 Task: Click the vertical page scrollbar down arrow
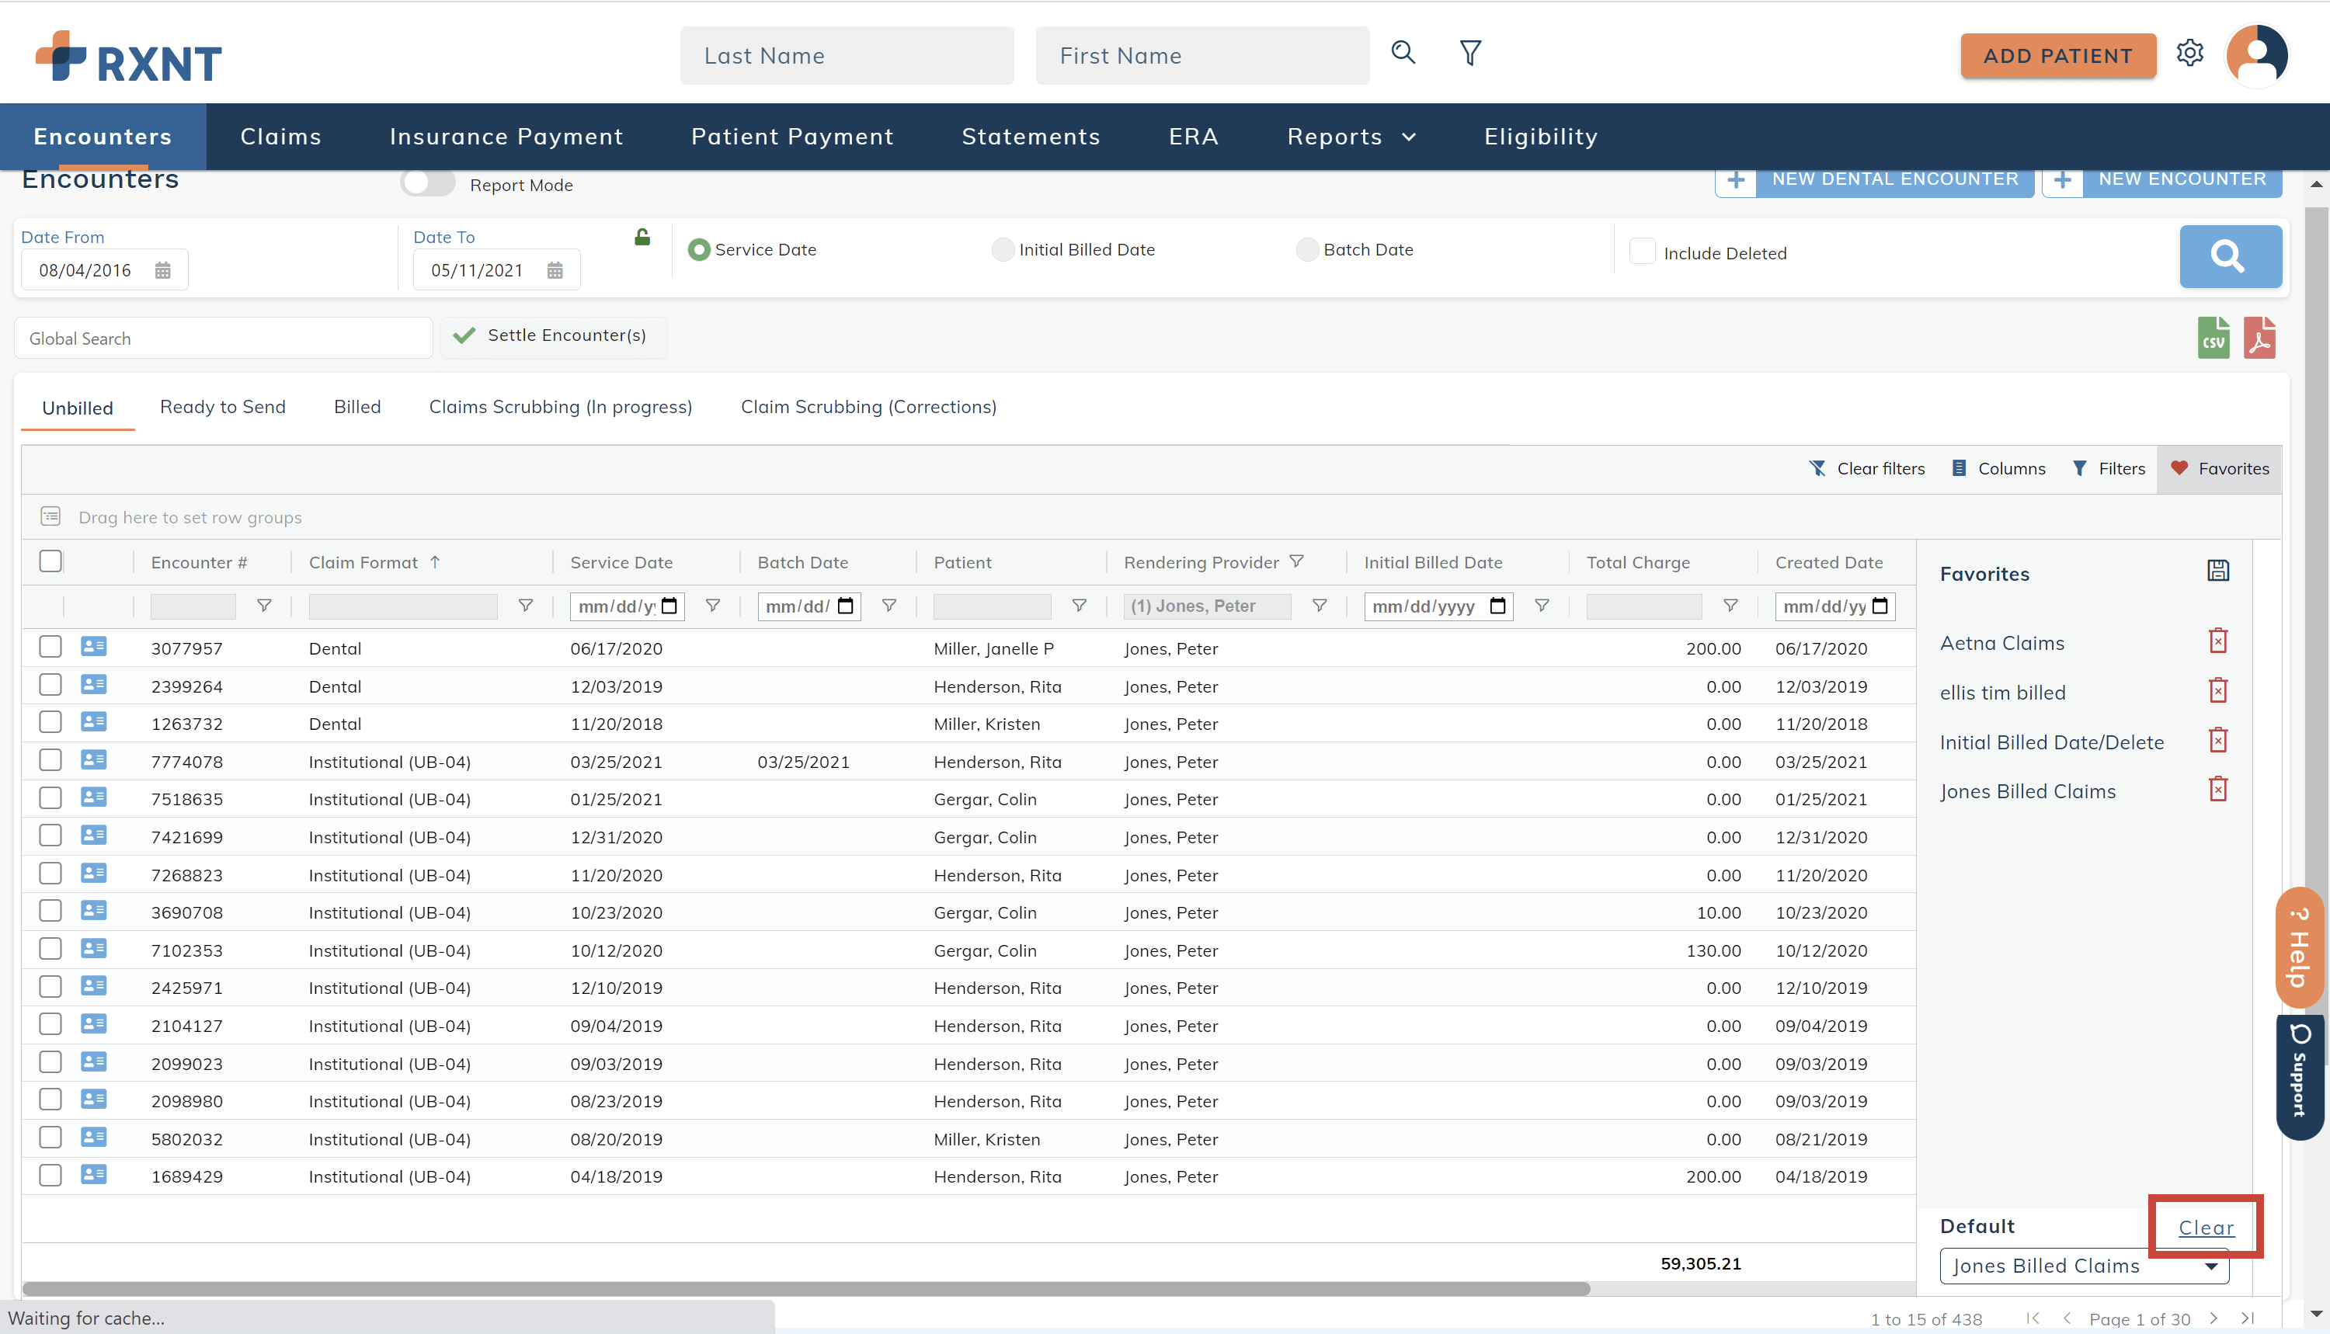coord(2317,1314)
